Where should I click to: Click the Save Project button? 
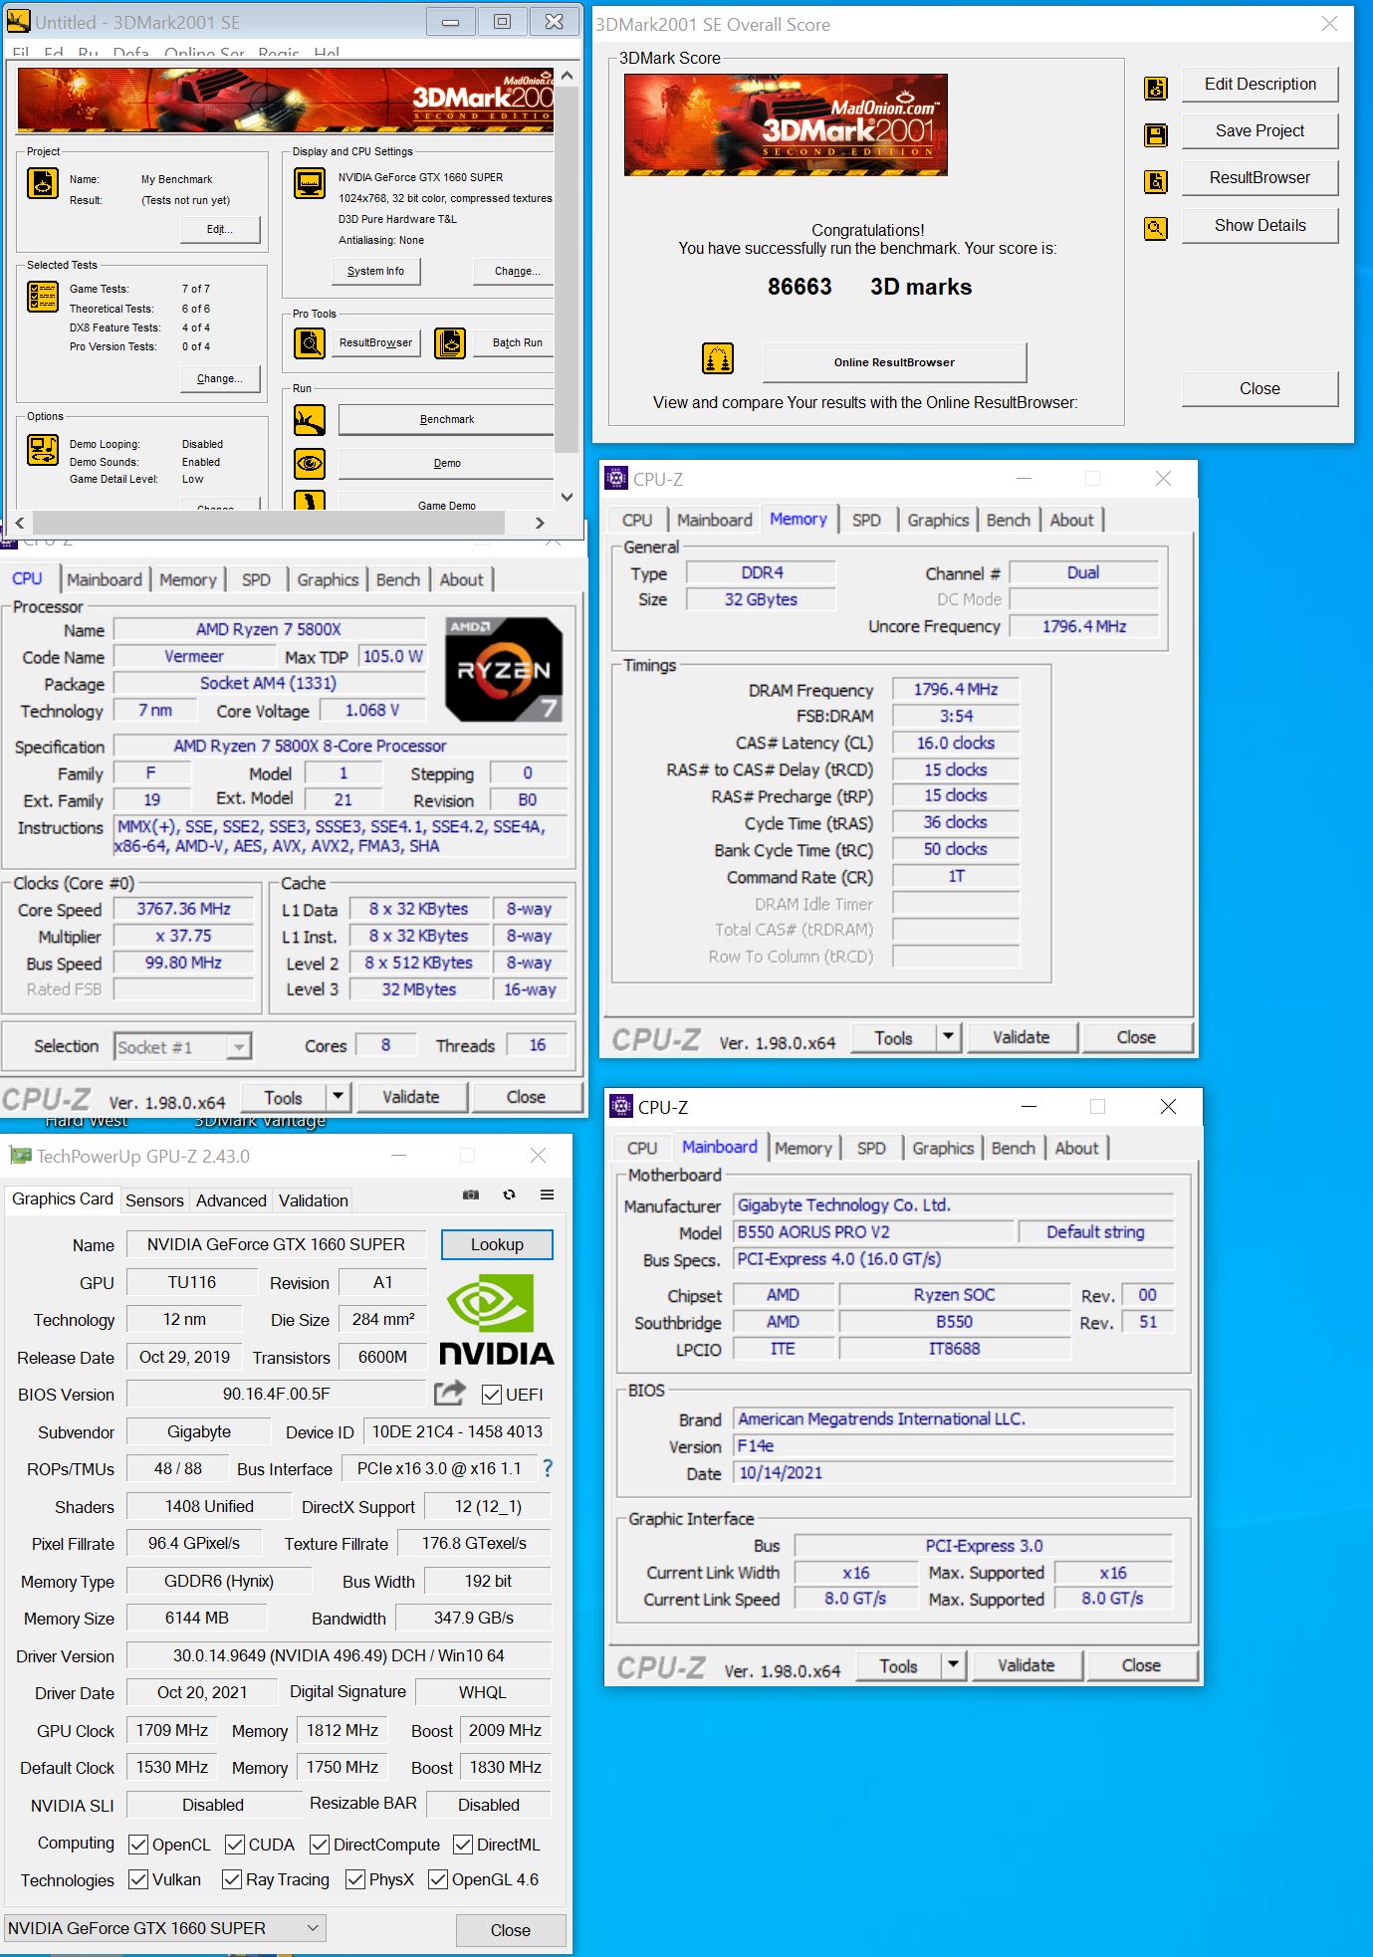click(1259, 130)
